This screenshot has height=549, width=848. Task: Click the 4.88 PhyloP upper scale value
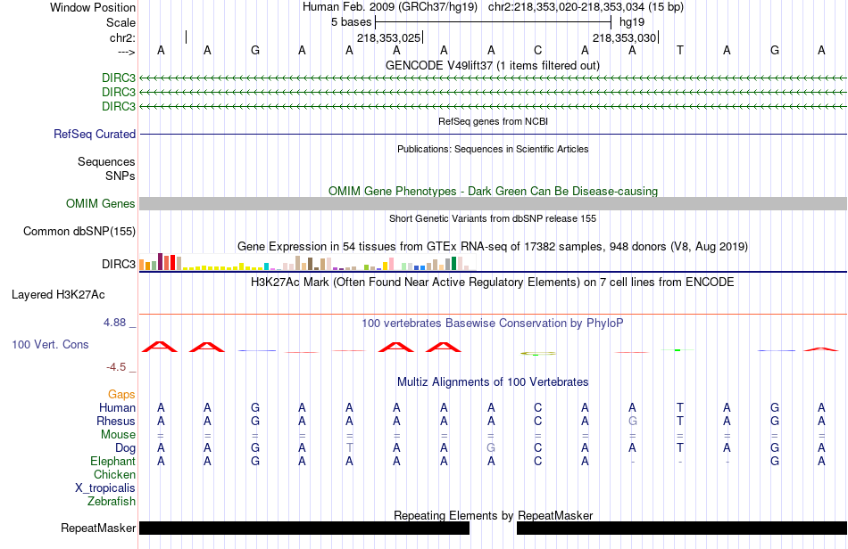coord(114,323)
